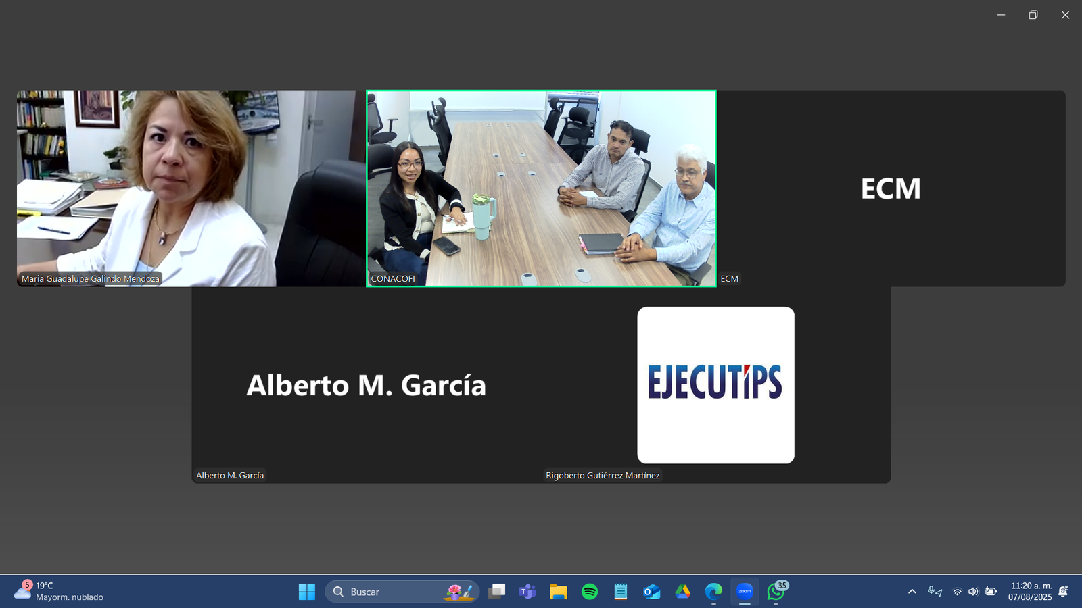Click the Zoom icon in the taskbar
This screenshot has height=608, width=1082.
745,592
